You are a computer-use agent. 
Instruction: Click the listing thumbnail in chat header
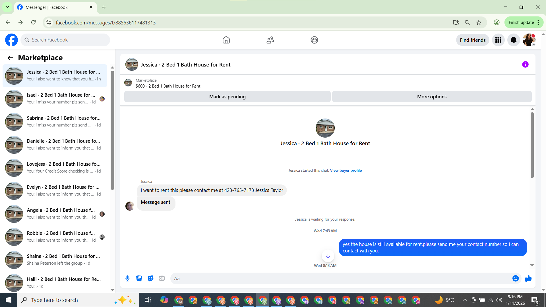[x=132, y=65]
